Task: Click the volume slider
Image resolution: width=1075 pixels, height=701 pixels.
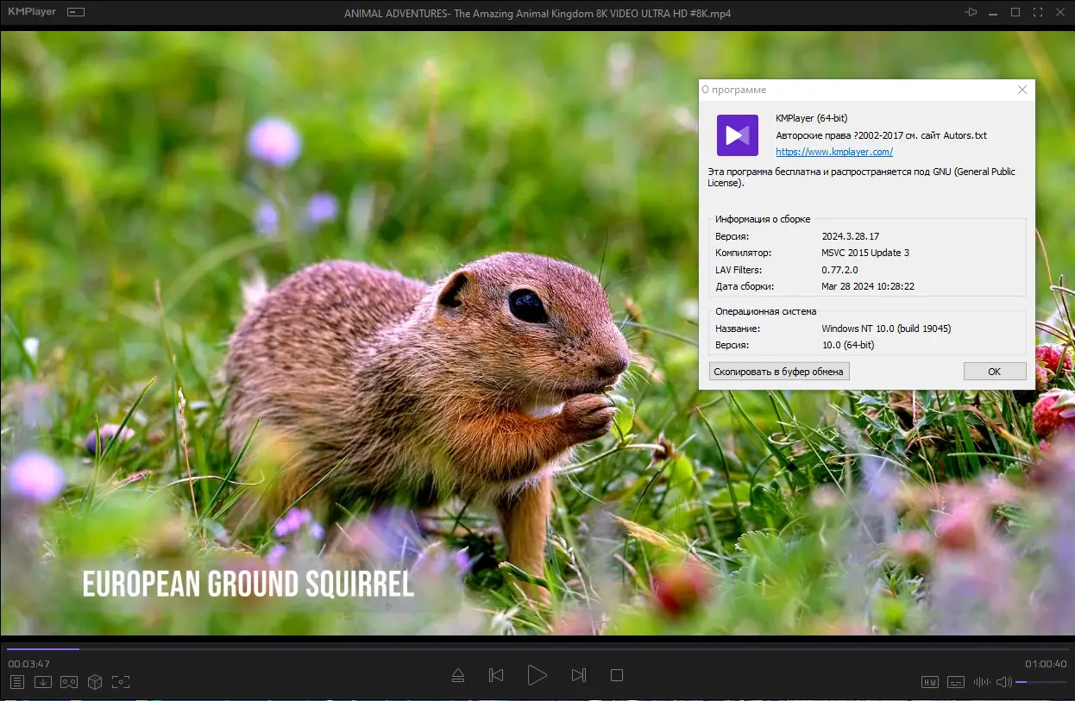Action: point(1041,682)
